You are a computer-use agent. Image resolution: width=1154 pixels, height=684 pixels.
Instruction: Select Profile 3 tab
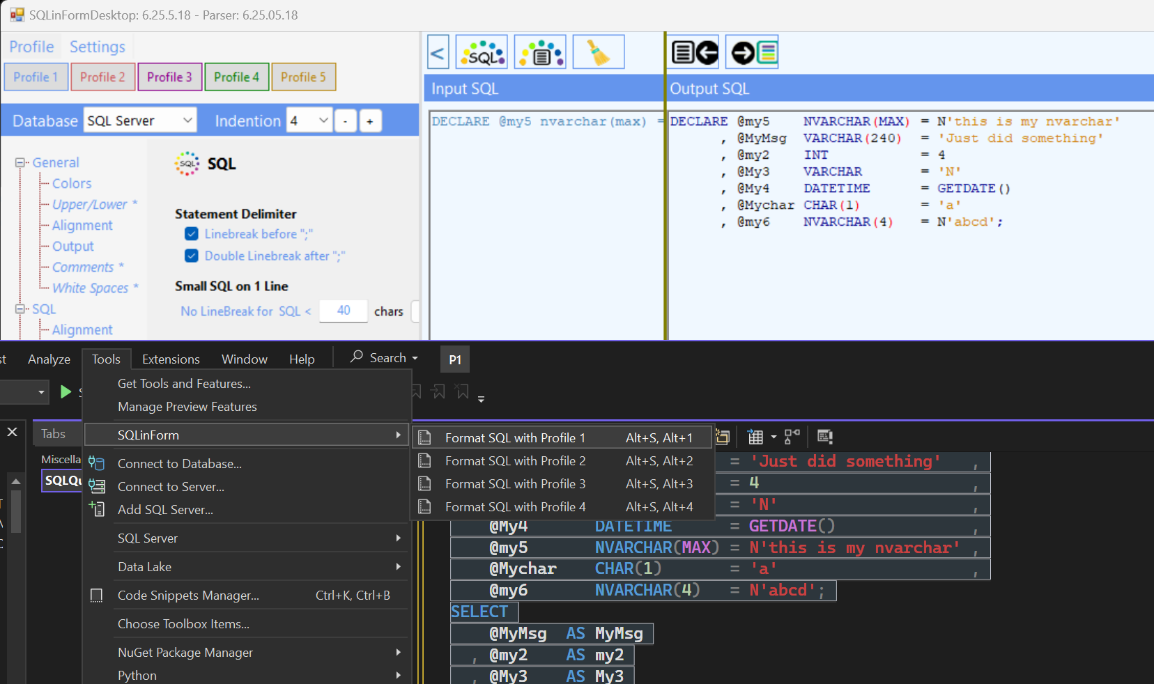169,77
